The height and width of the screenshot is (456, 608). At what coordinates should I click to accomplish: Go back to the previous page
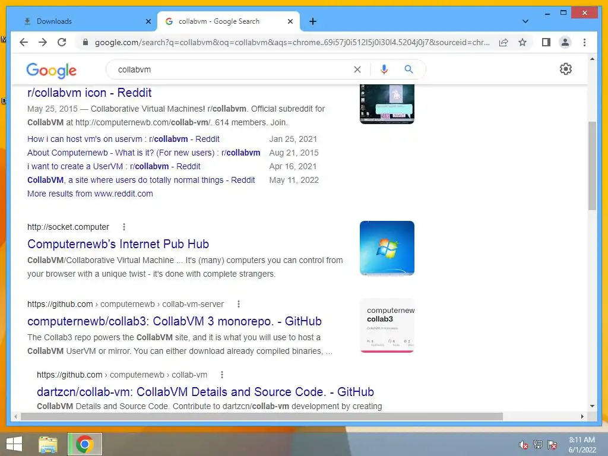24,42
